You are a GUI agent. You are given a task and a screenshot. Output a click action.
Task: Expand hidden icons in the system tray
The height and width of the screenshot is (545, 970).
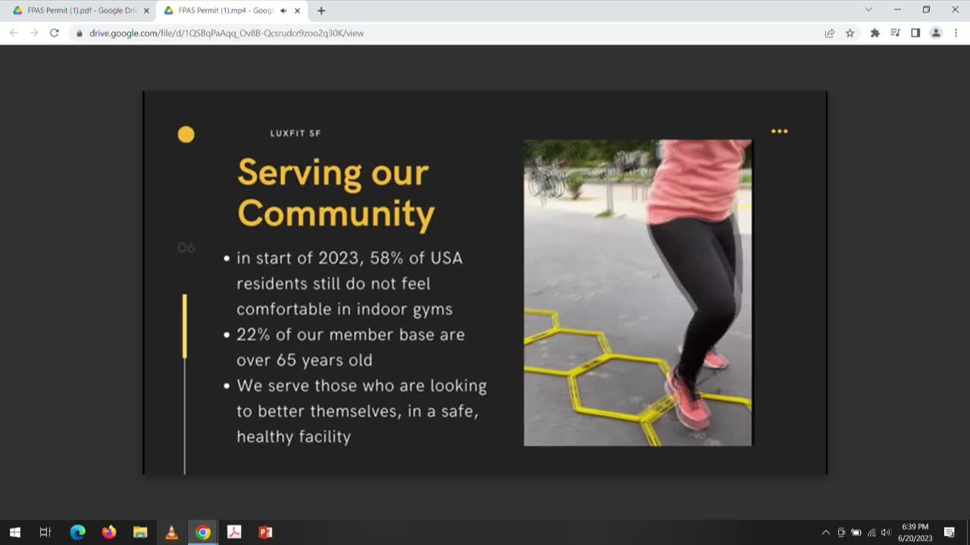(825, 532)
